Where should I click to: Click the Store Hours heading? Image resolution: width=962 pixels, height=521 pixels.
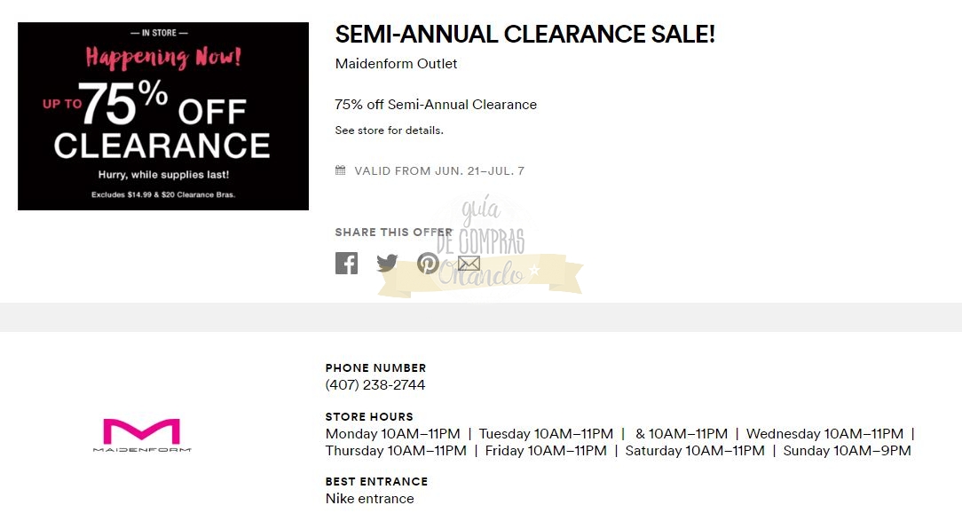pos(369,417)
